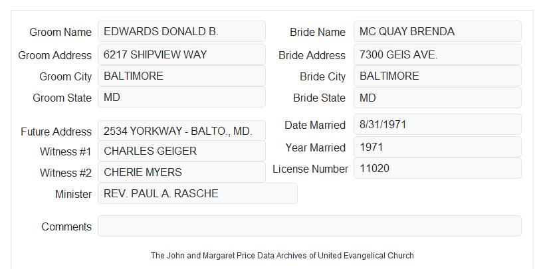This screenshot has width=535, height=269.
Task: Focus the Year Married field
Action: point(437,147)
